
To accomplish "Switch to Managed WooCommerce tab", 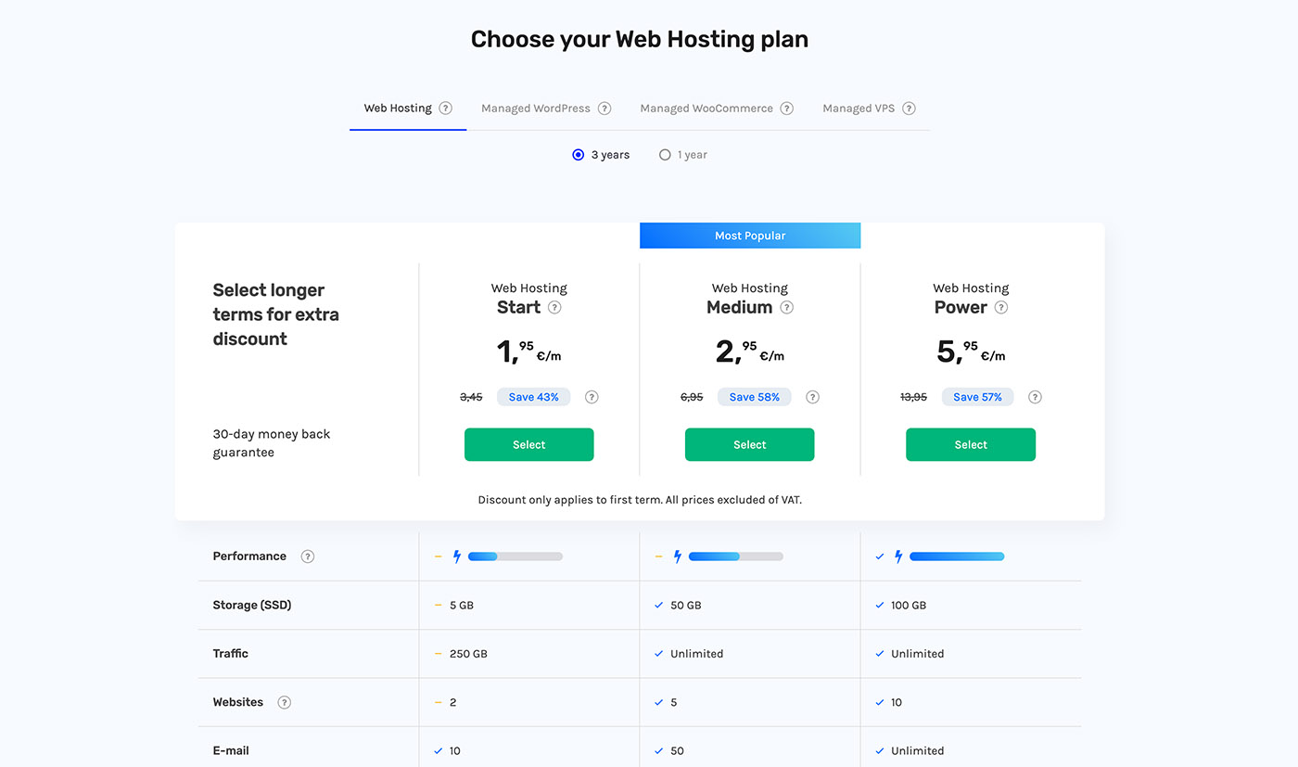I will pyautogui.click(x=706, y=109).
